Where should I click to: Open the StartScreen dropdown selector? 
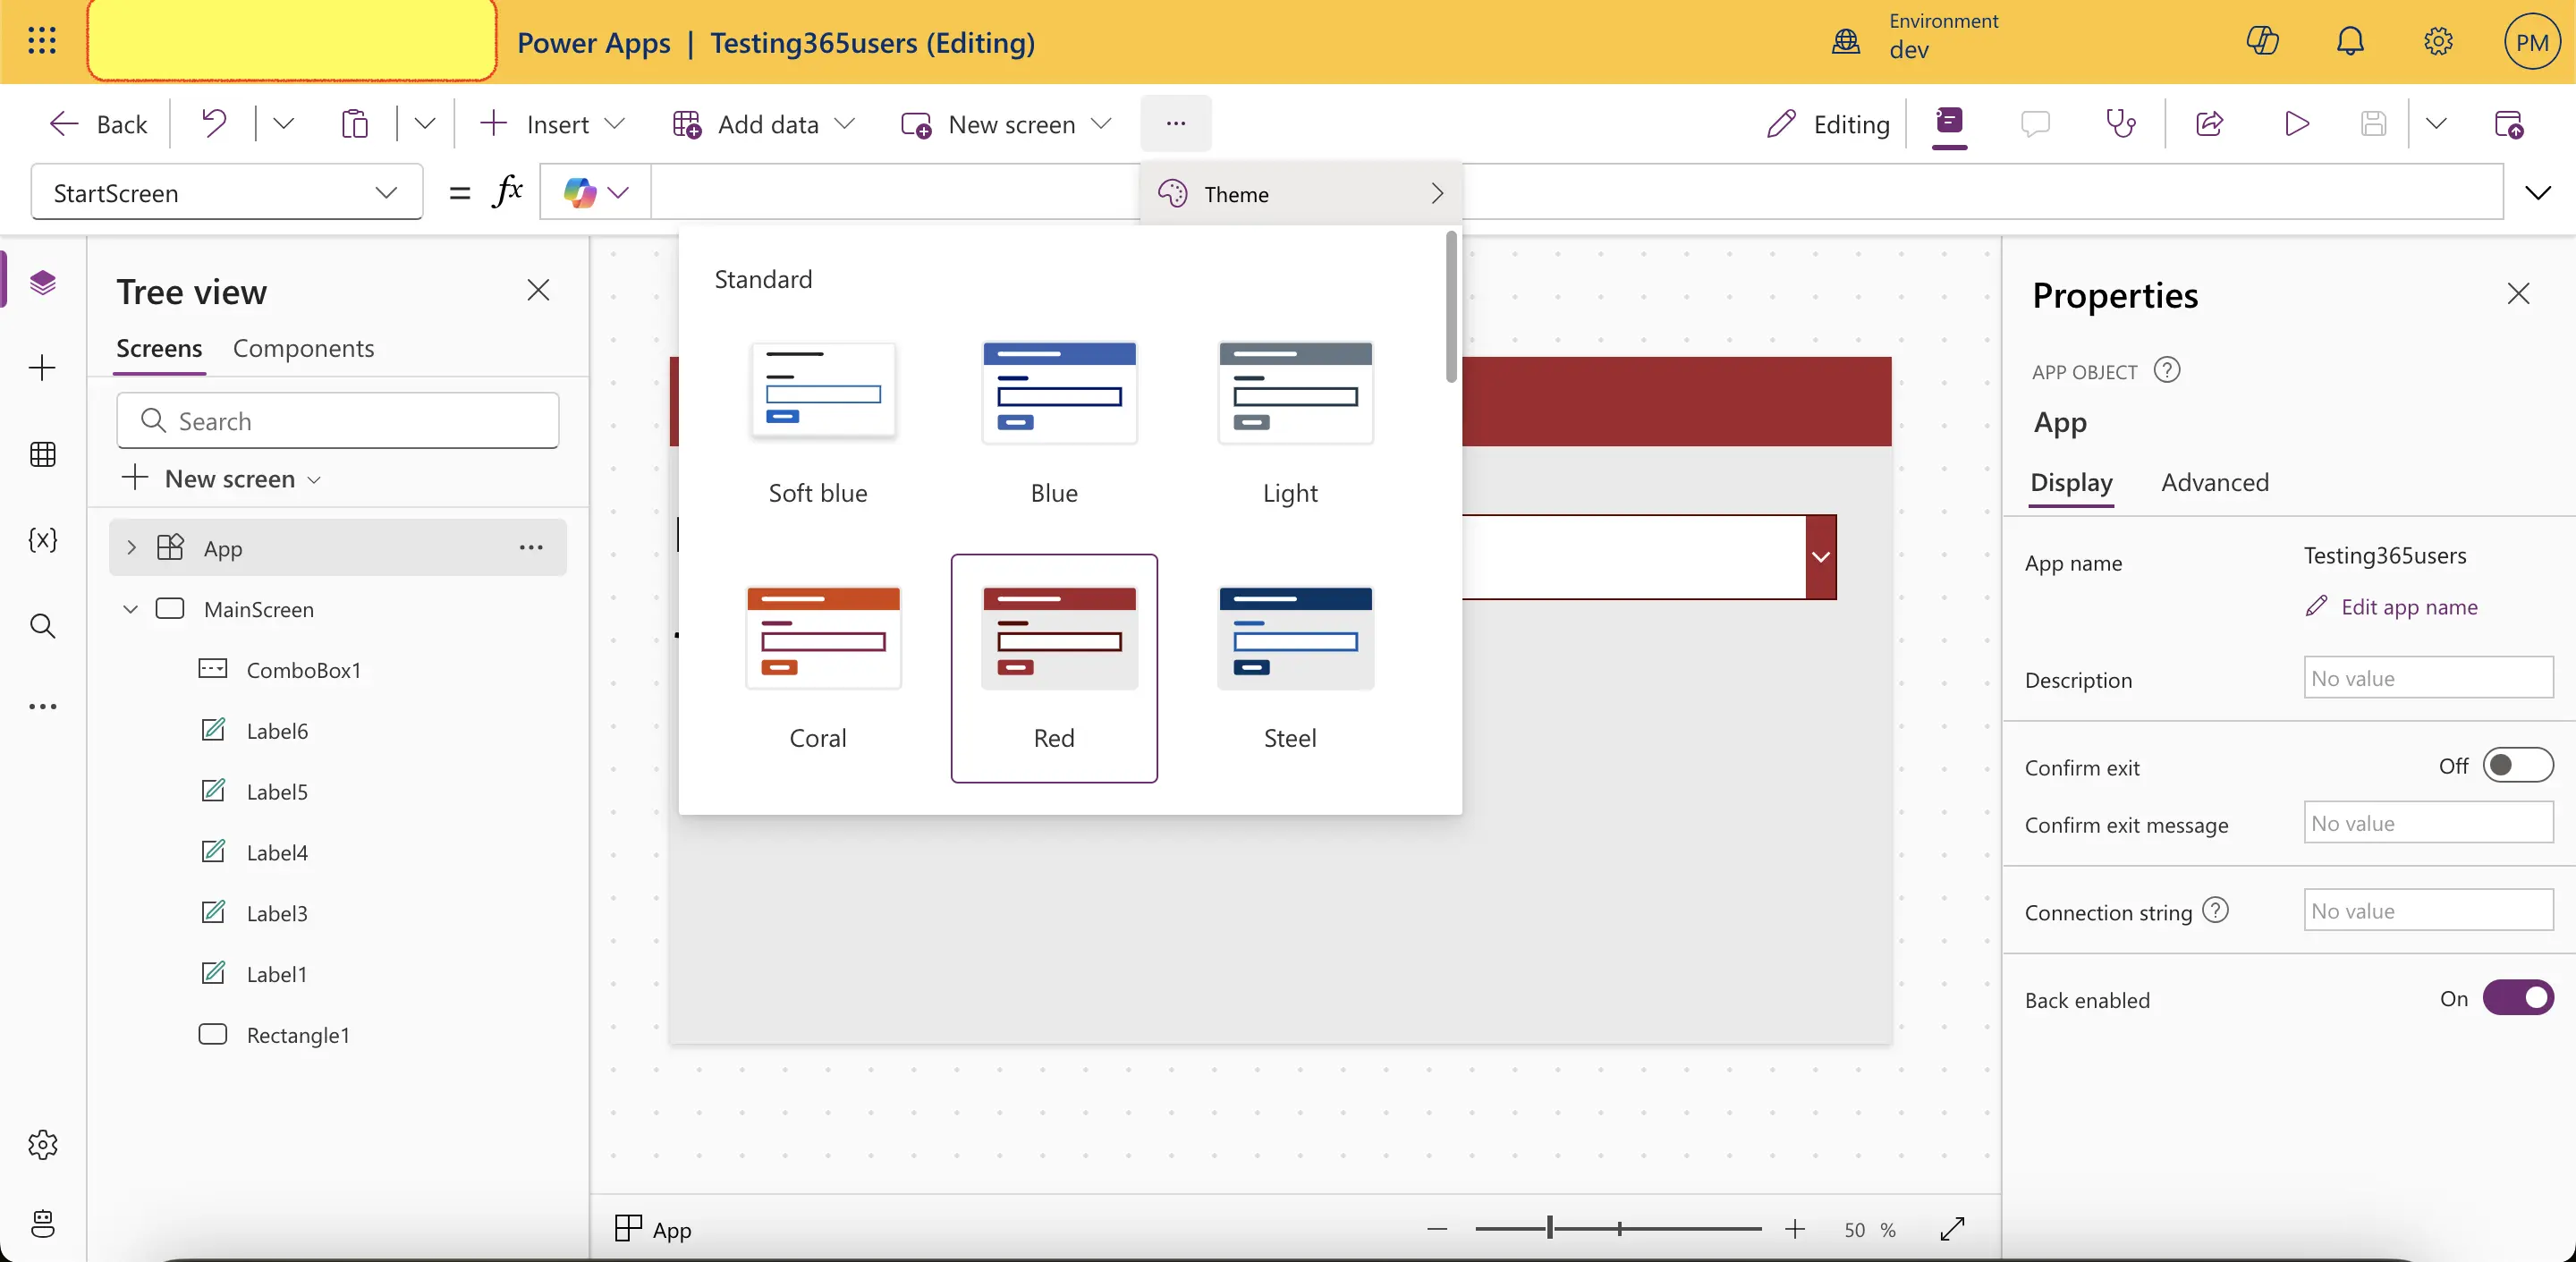385,194
